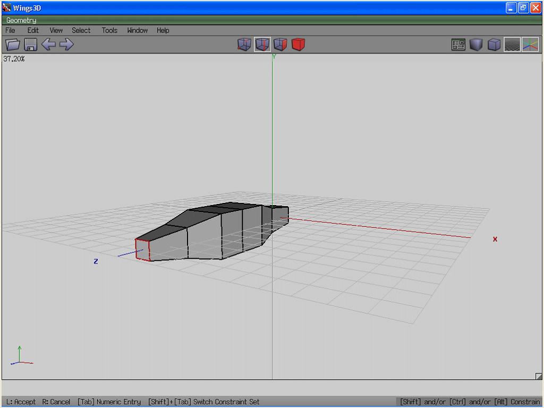Expand the Select menu
The width and height of the screenshot is (544, 408).
81,30
